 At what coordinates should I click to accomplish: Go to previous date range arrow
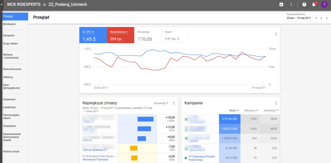pos(321,18)
